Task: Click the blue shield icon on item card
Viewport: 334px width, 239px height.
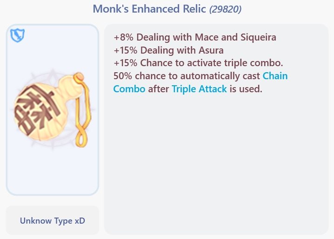Action: click(17, 35)
